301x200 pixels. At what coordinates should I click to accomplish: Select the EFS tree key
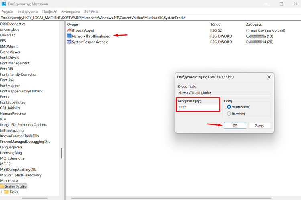[x=3, y=40]
